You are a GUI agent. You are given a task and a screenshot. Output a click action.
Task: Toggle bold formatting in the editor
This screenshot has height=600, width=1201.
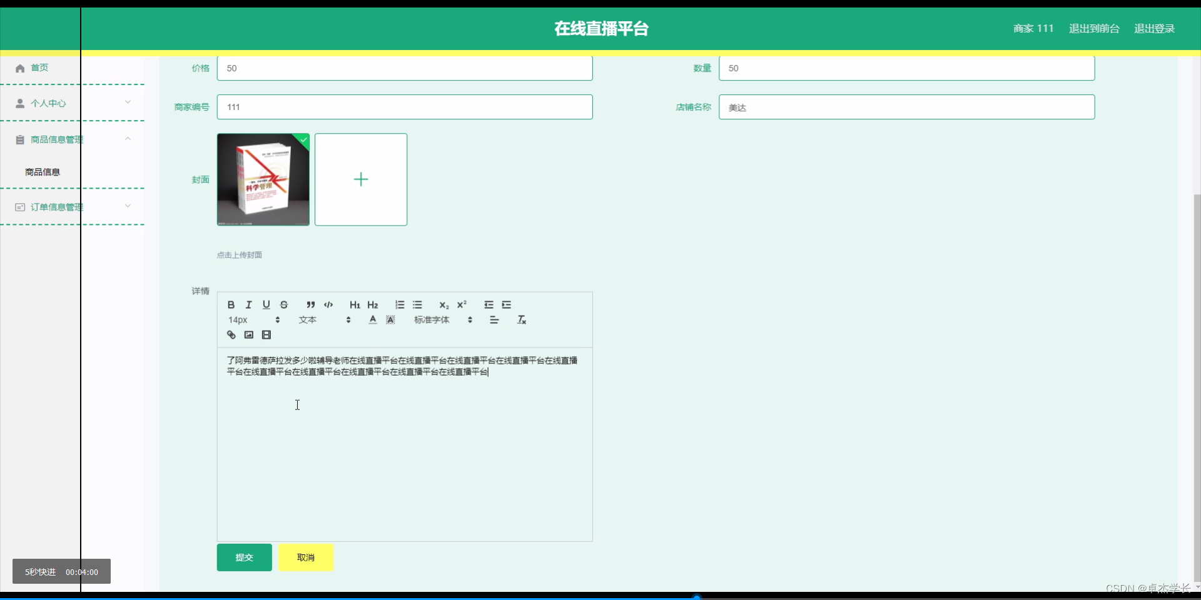pos(230,305)
